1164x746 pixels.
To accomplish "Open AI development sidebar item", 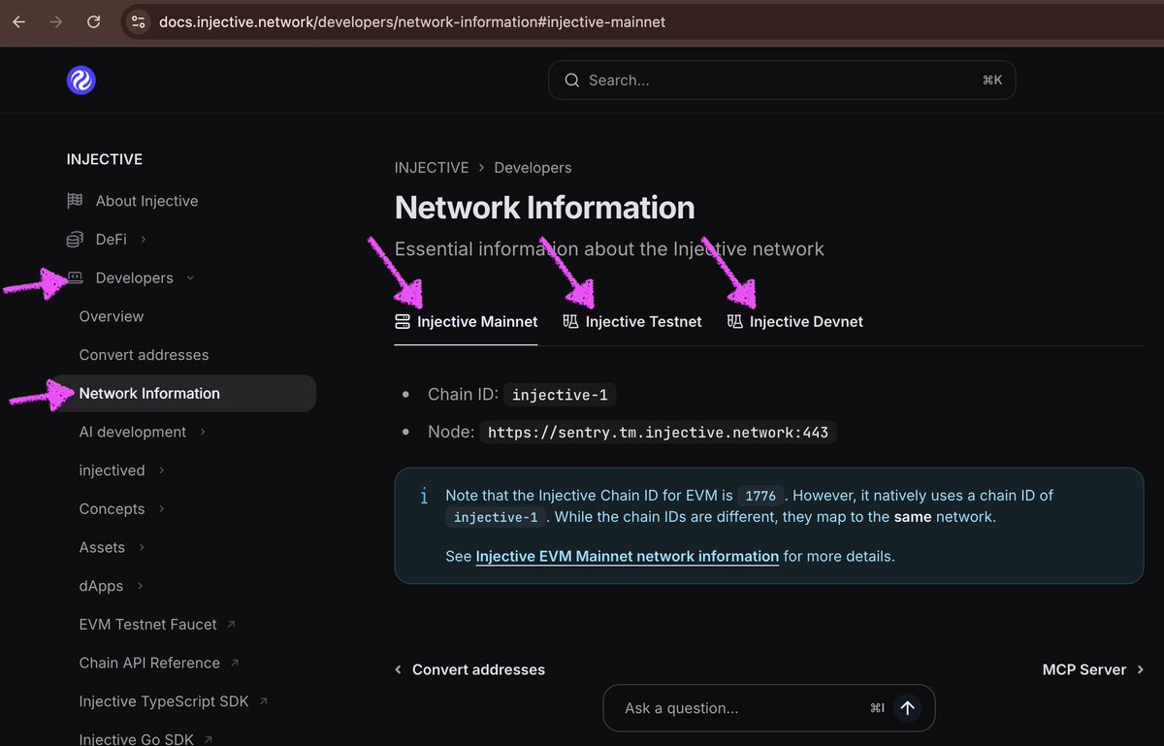I will [x=133, y=432].
